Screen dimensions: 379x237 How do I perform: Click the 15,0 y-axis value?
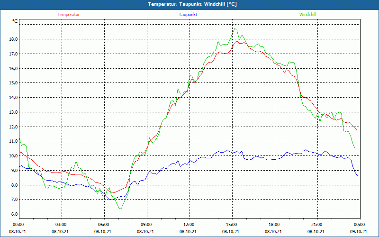[x=14, y=82]
